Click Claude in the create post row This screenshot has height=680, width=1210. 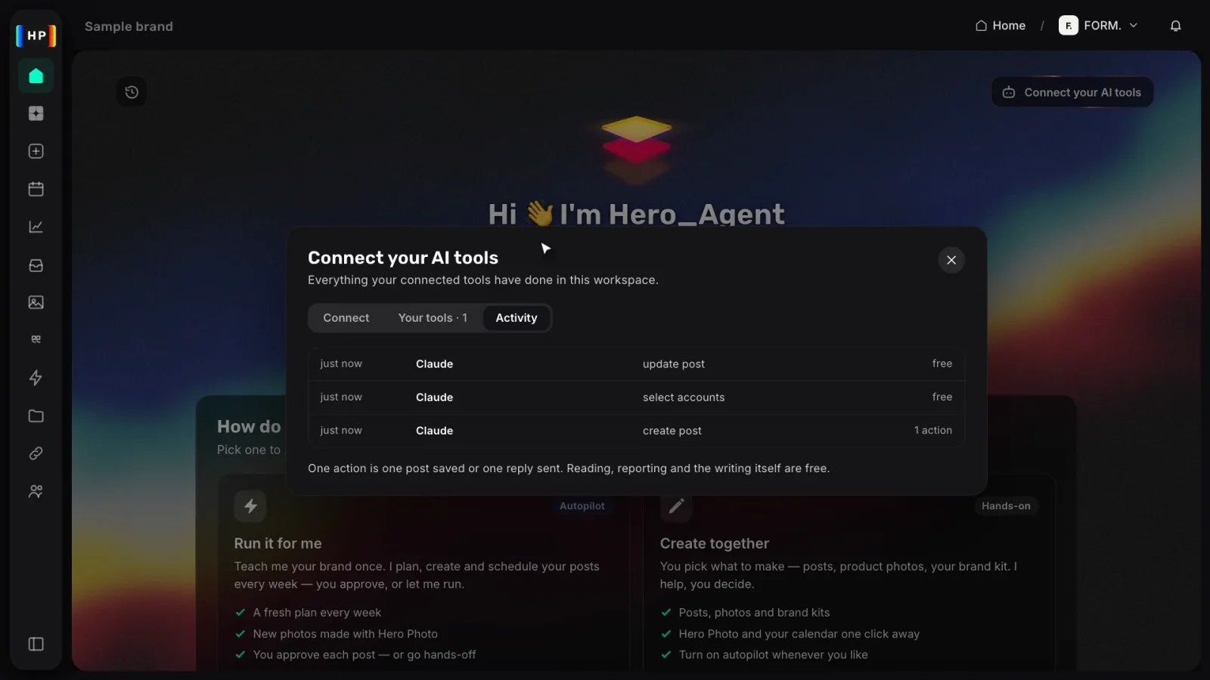(434, 431)
